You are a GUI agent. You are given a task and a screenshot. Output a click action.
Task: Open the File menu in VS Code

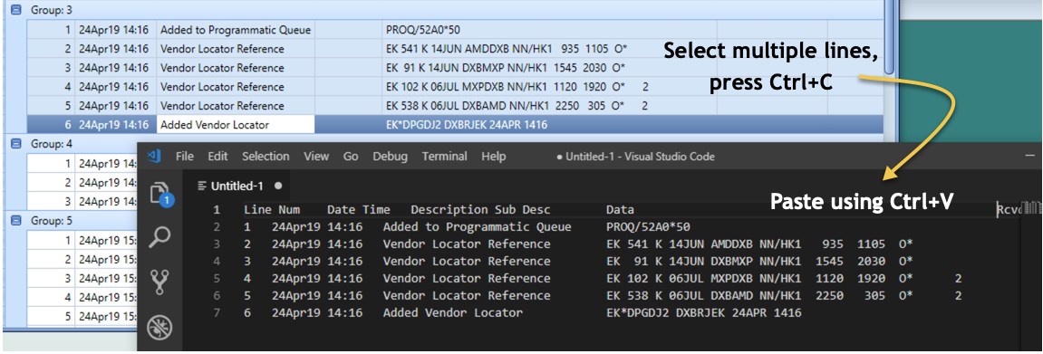click(184, 157)
